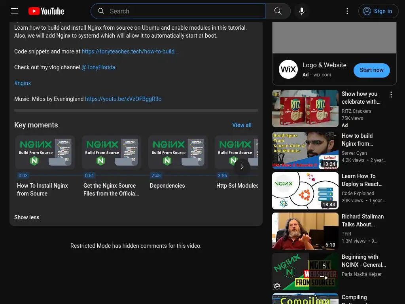Jump to timestamp 2:45
This screenshot has width=405, height=304.
156,175
